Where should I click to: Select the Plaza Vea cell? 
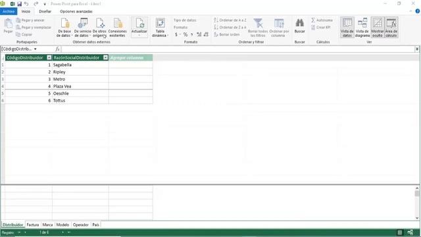click(80, 86)
